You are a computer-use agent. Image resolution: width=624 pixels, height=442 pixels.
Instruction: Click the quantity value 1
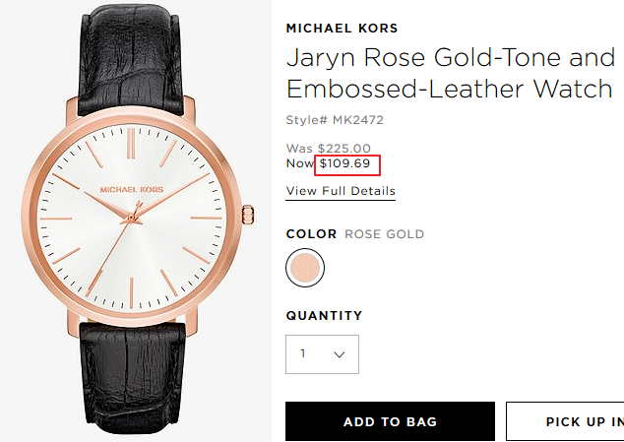coord(303,353)
